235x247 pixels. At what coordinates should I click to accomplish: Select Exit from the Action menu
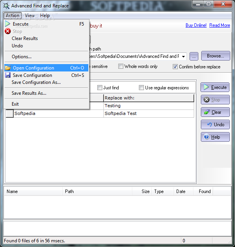(46, 104)
